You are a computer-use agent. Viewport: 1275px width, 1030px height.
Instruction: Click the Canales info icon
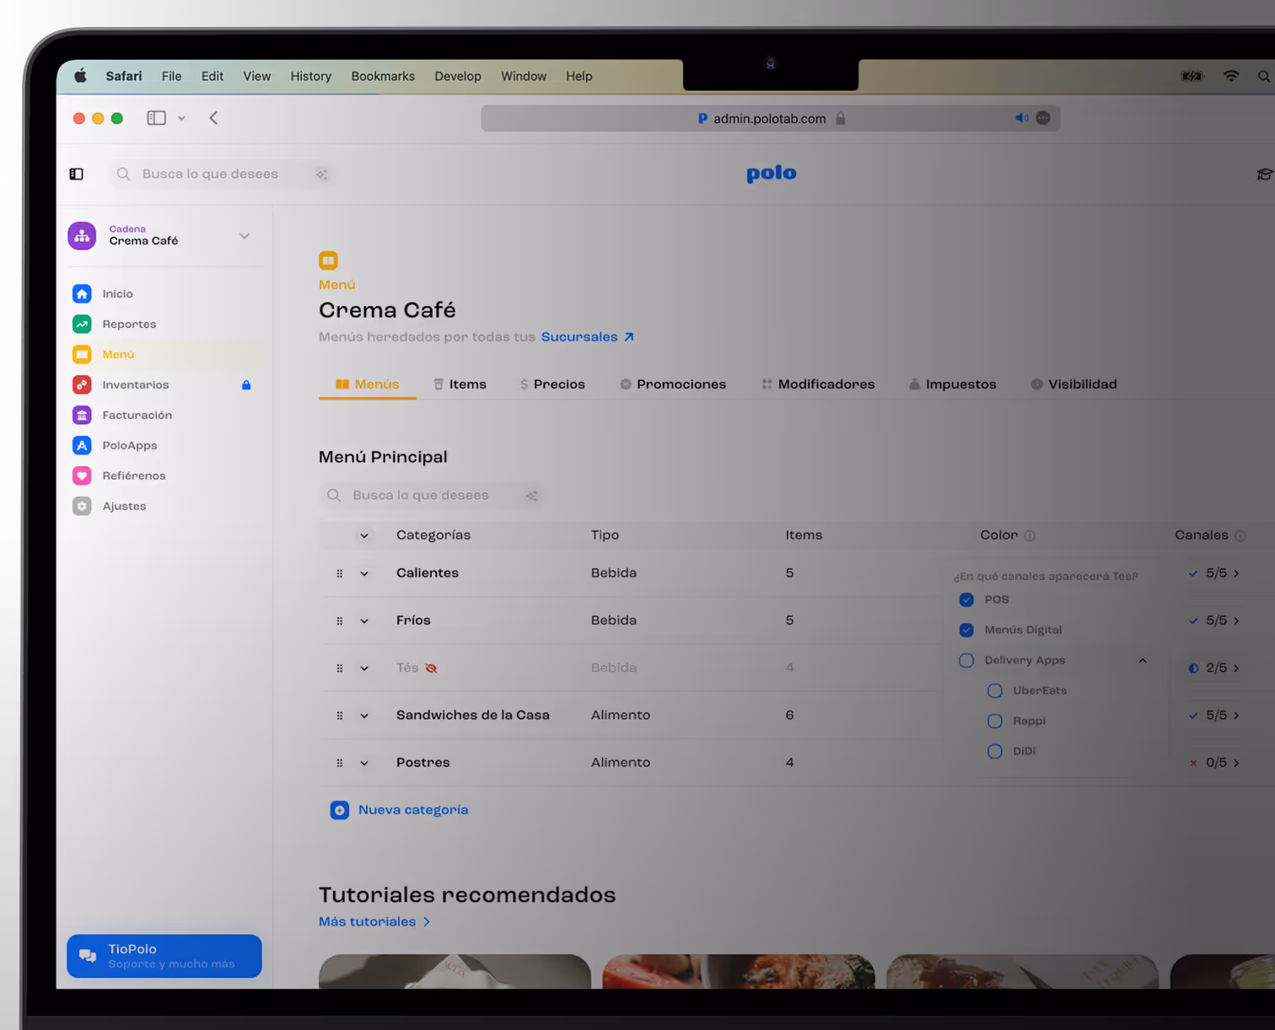1240,535
